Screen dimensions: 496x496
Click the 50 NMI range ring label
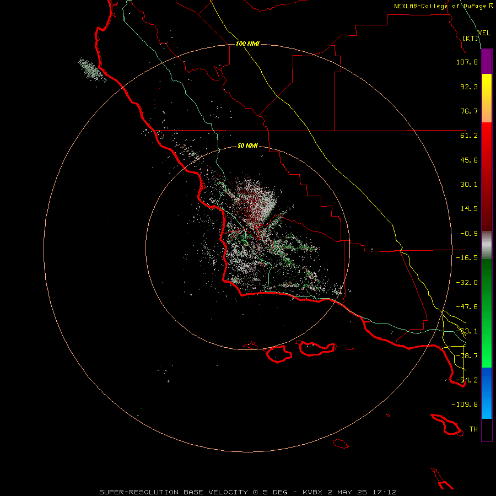[x=247, y=146]
